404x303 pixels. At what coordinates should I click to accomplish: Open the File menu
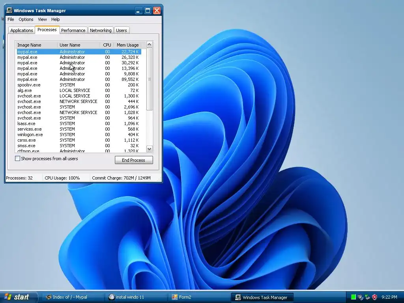pyautogui.click(x=11, y=19)
